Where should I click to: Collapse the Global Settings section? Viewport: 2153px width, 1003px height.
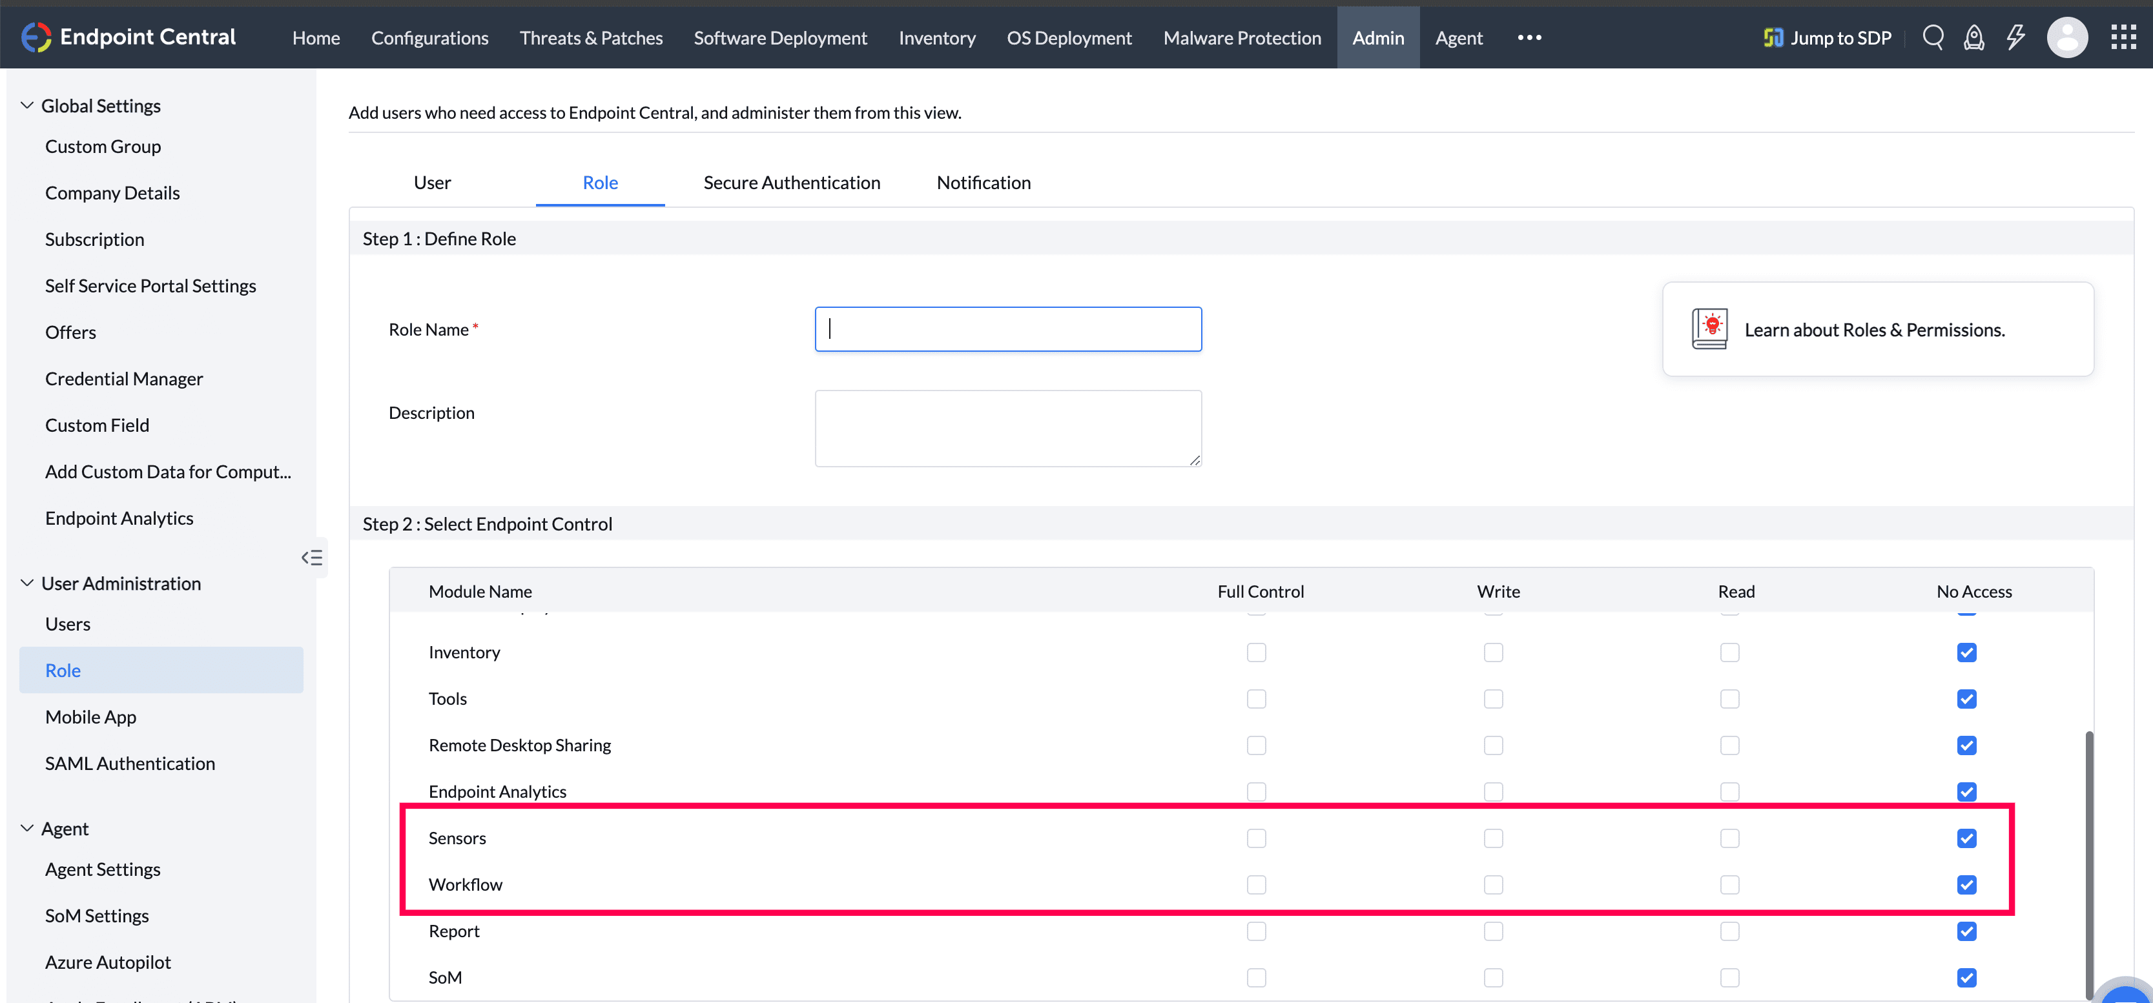click(26, 105)
